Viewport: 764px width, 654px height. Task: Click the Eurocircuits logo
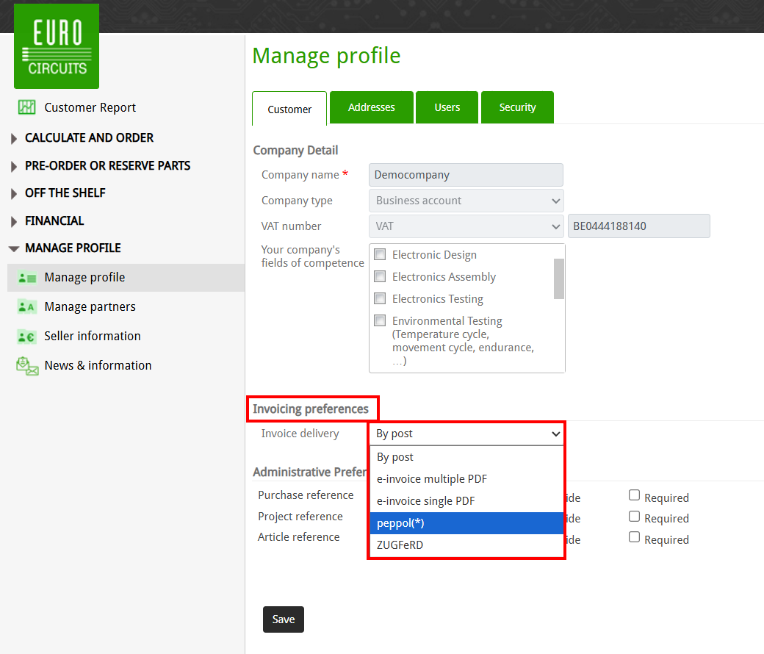57,46
